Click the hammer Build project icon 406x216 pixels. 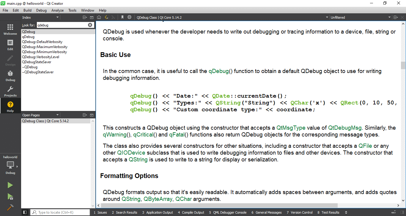10,207
